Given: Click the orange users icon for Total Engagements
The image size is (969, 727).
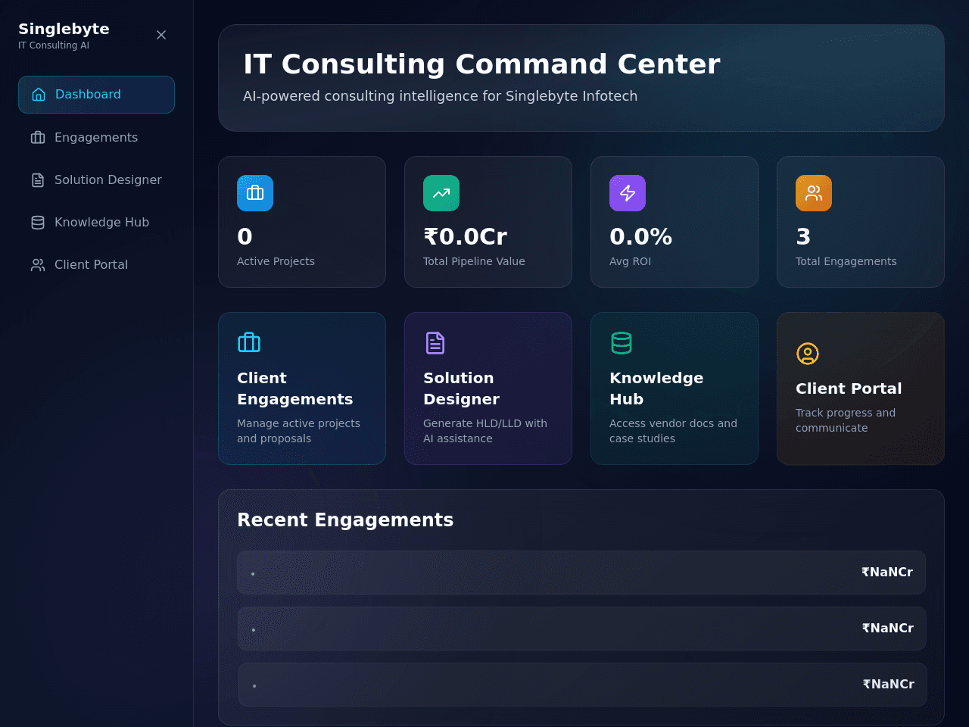Looking at the screenshot, I should 814,193.
